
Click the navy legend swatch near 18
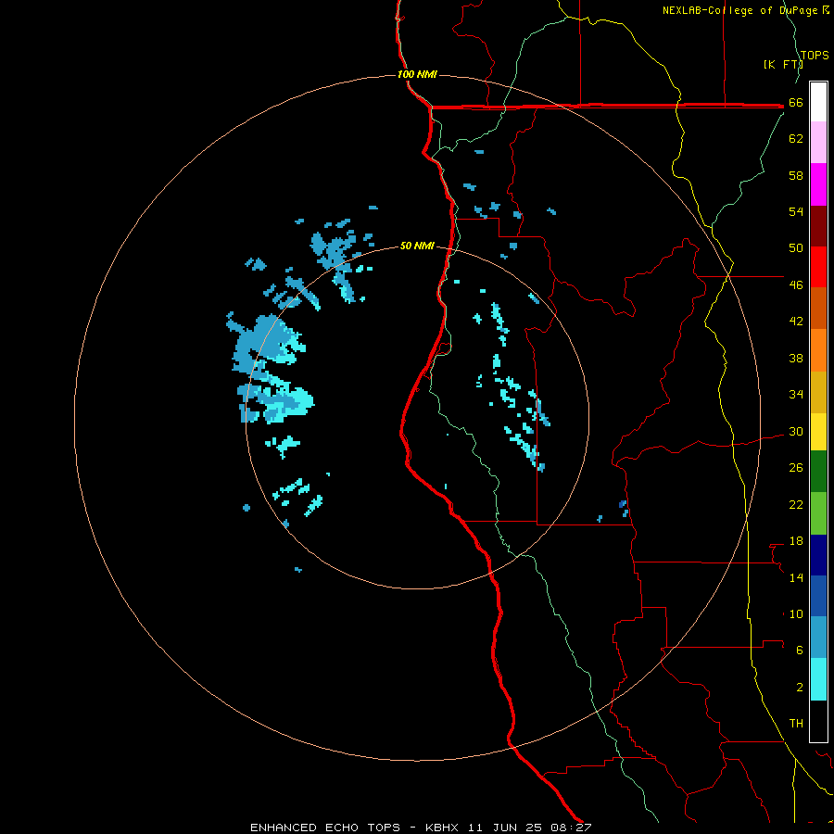(818, 555)
